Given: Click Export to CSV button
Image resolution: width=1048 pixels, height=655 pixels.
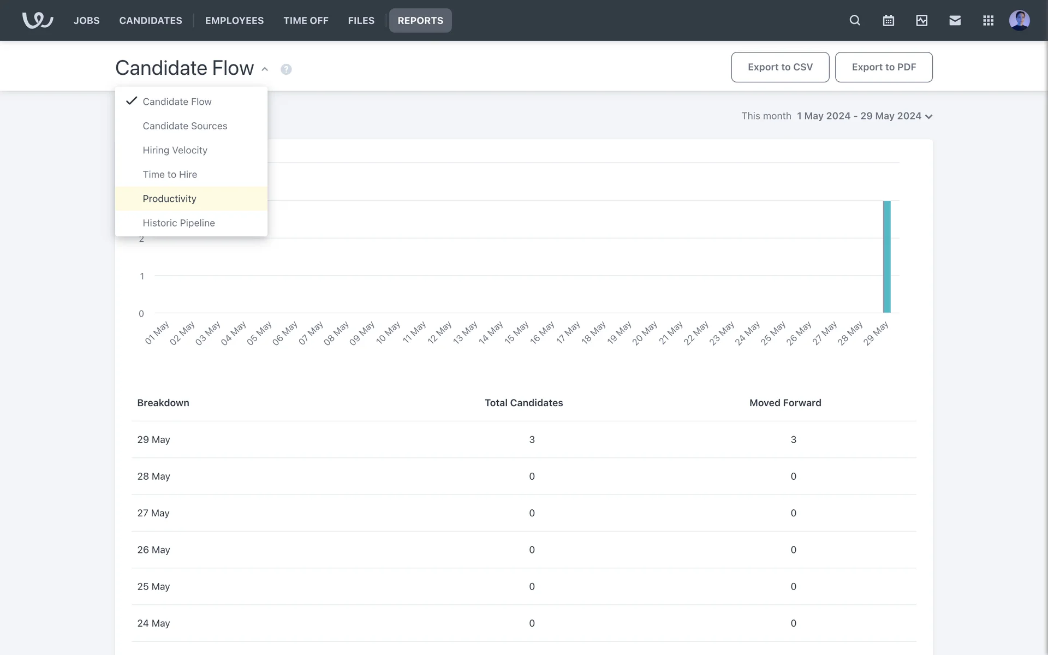Looking at the screenshot, I should pos(779,67).
